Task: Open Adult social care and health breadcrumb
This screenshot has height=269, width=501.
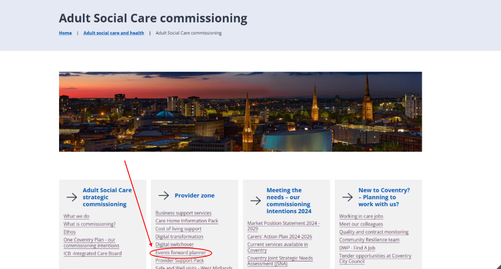Action: tap(114, 33)
